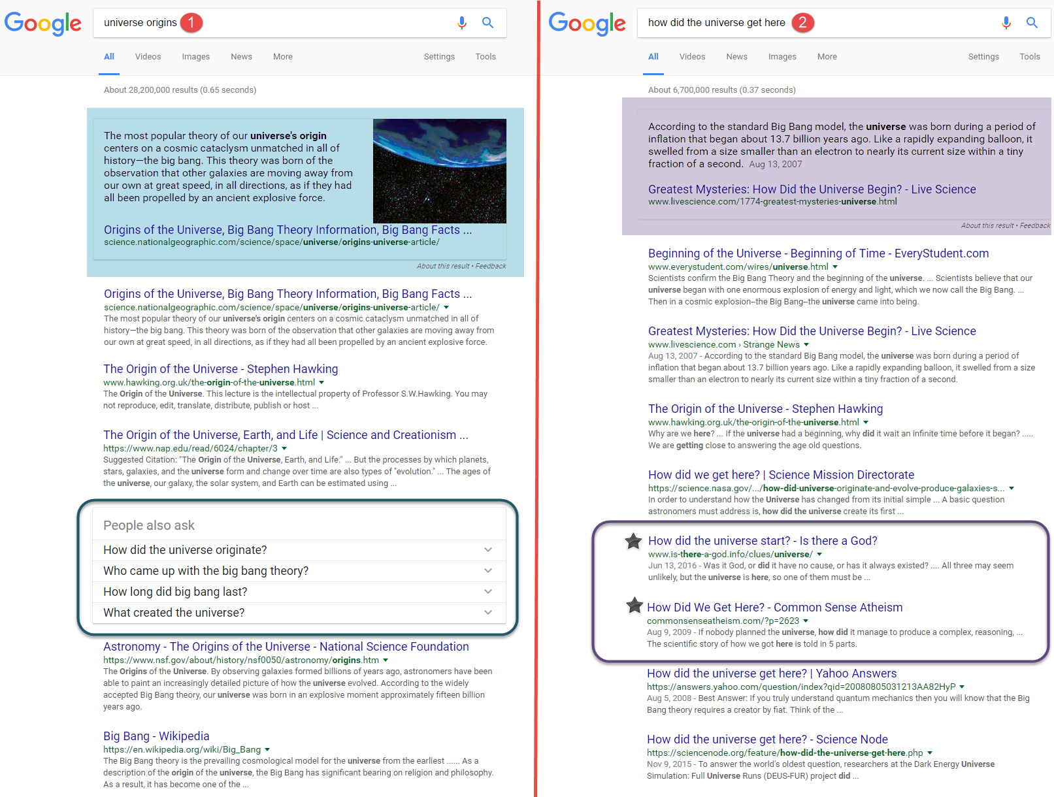The width and height of the screenshot is (1054, 797).
Task: Click the Google logo on the right page
Action: pyautogui.click(x=587, y=24)
